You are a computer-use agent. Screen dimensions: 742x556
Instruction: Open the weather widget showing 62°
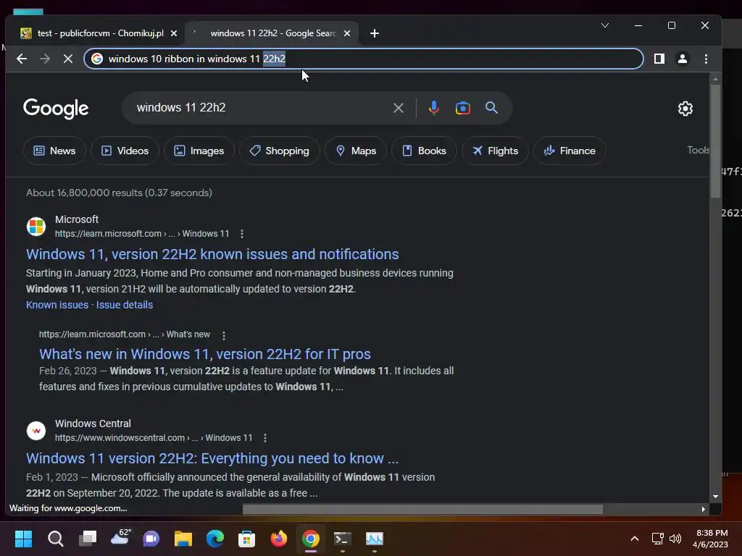[x=120, y=538]
